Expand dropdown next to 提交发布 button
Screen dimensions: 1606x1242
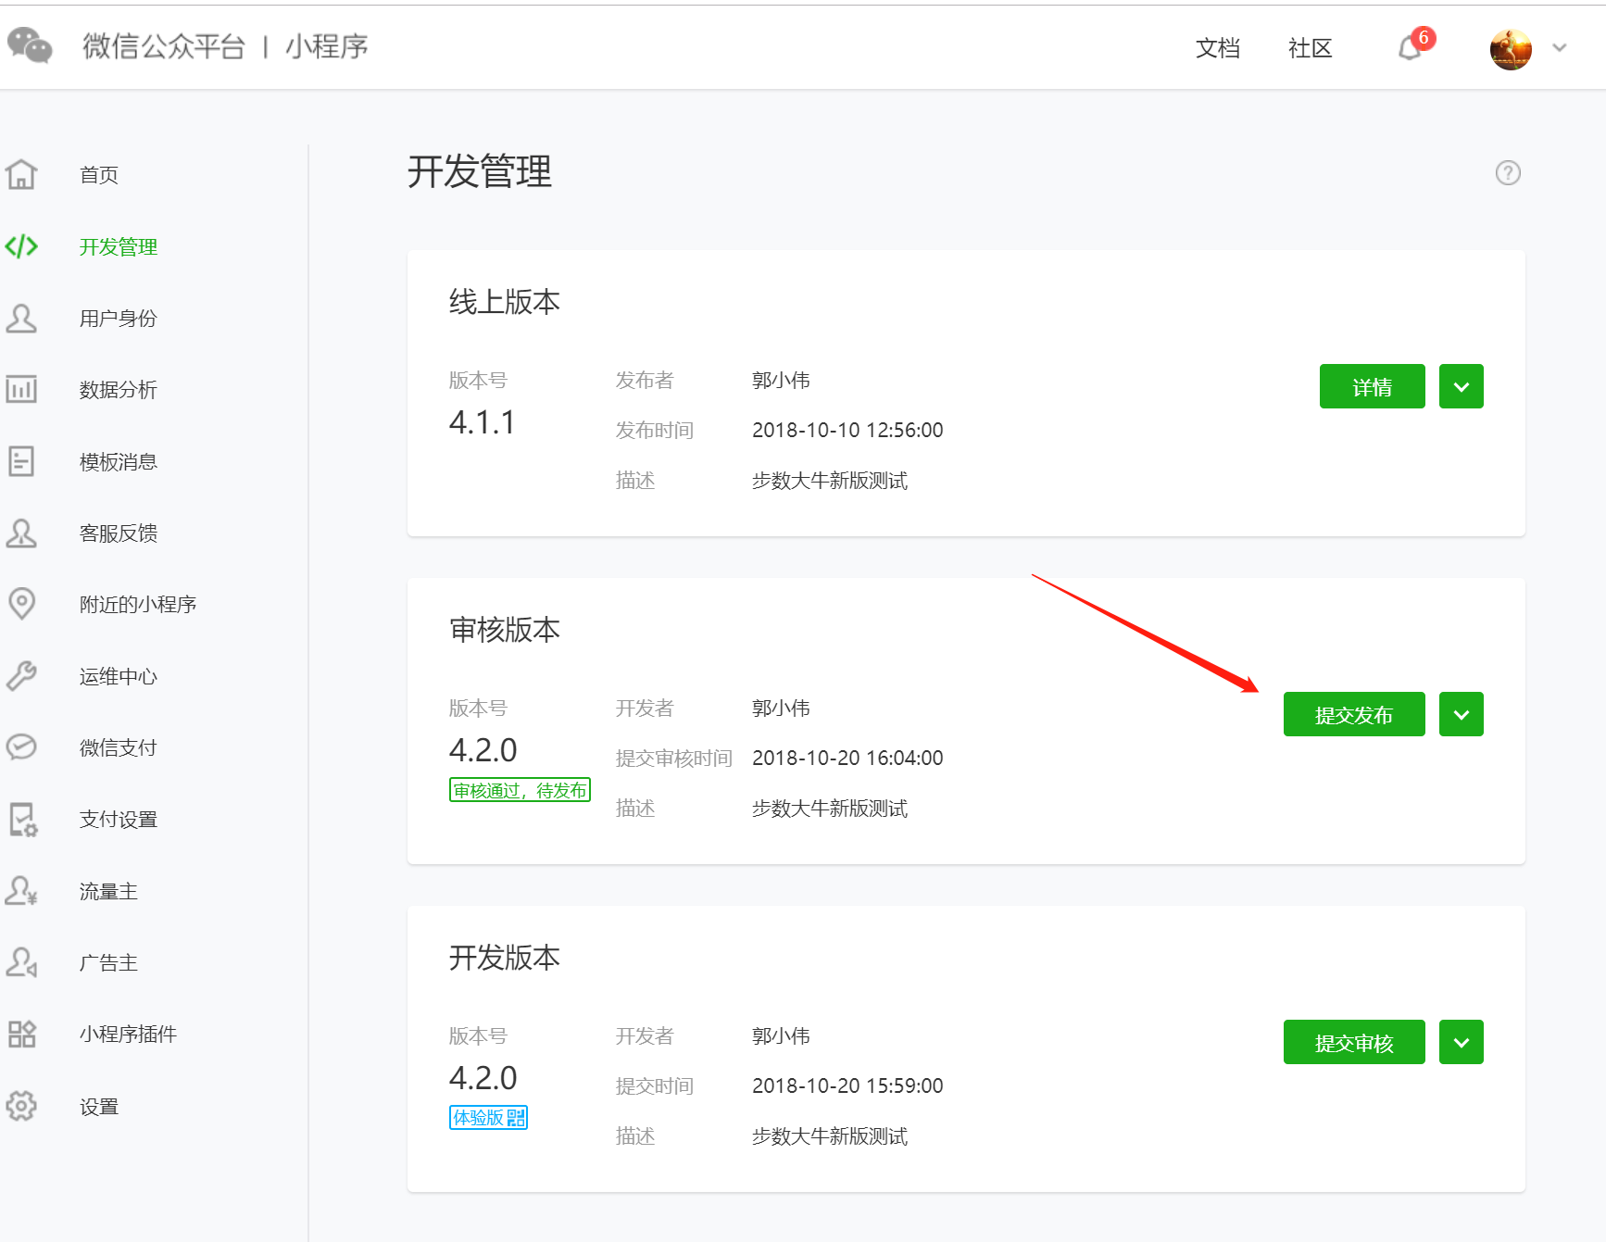coord(1461,715)
